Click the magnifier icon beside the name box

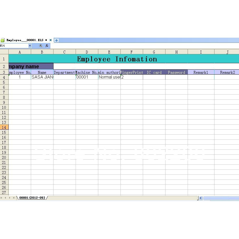click(41, 46)
